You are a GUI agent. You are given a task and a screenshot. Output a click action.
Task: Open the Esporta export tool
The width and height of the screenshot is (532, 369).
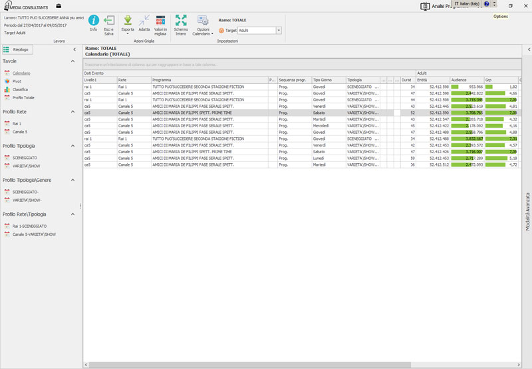[x=128, y=21]
